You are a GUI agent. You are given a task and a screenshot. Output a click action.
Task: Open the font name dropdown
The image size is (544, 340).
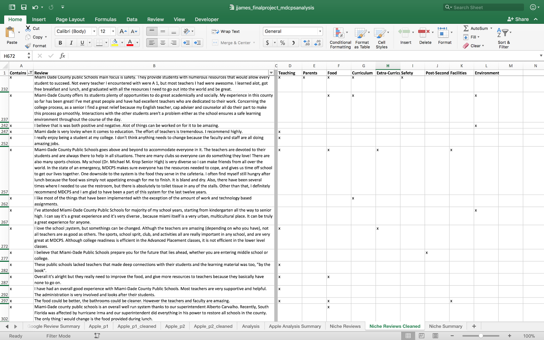94,31
